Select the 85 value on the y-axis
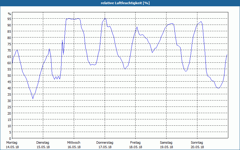Screen dimensions: 240x150 (9, 31)
